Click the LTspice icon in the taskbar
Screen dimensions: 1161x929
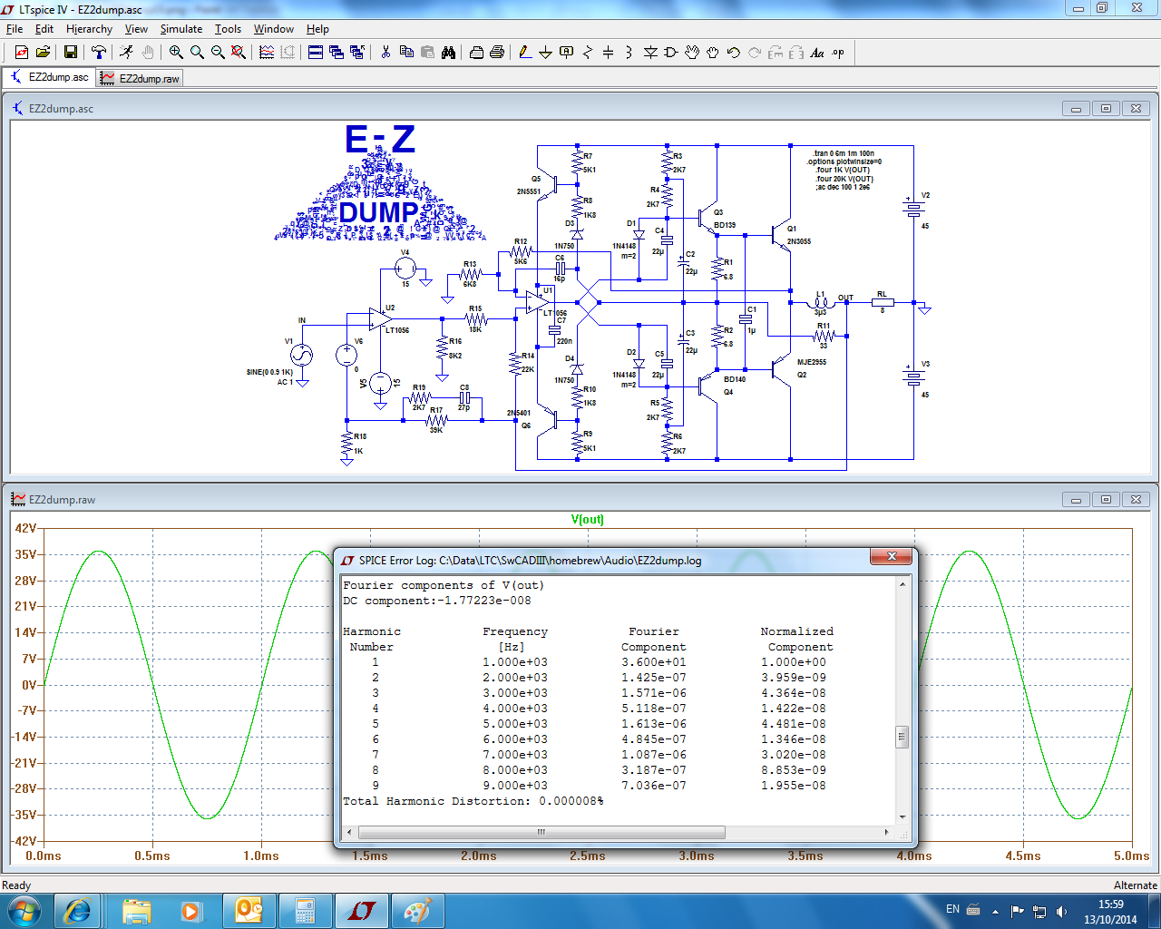coord(363,911)
